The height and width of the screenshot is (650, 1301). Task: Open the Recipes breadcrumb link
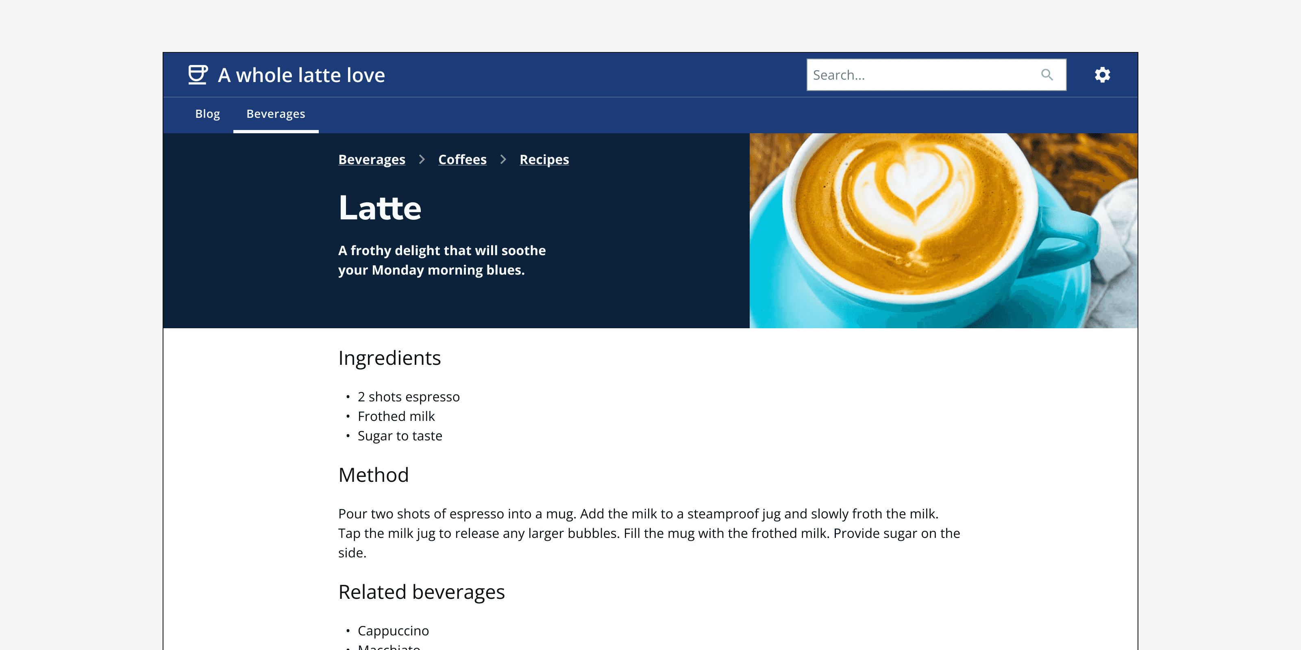click(544, 160)
